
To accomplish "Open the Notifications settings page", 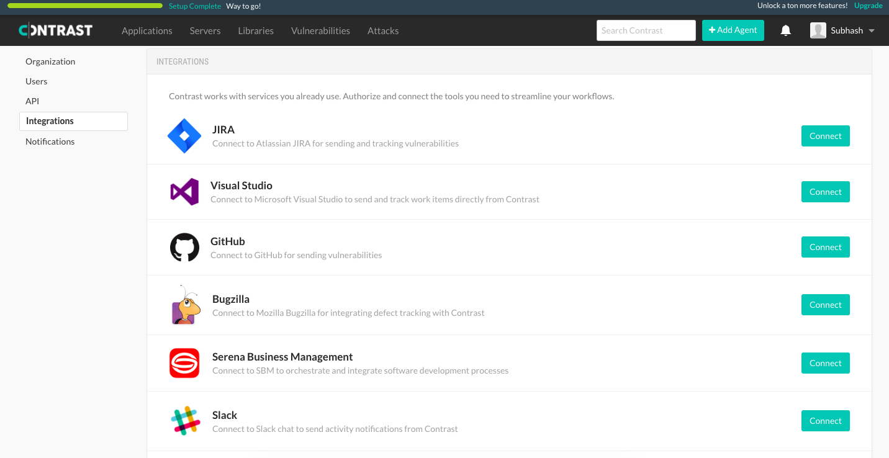I will point(50,141).
